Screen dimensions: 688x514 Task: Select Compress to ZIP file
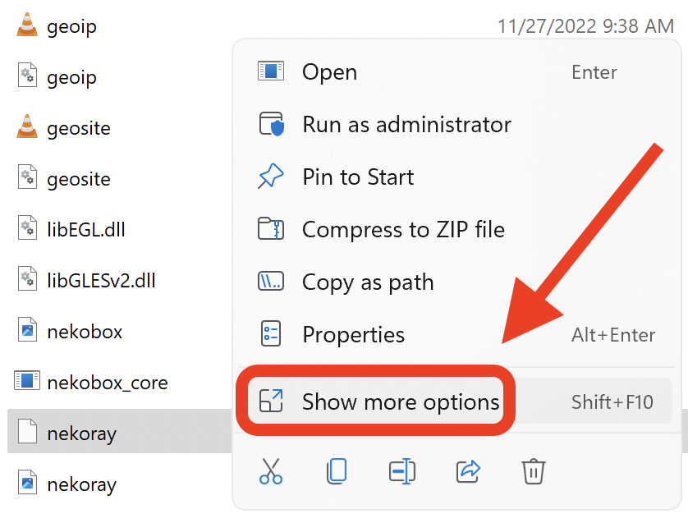[403, 230]
